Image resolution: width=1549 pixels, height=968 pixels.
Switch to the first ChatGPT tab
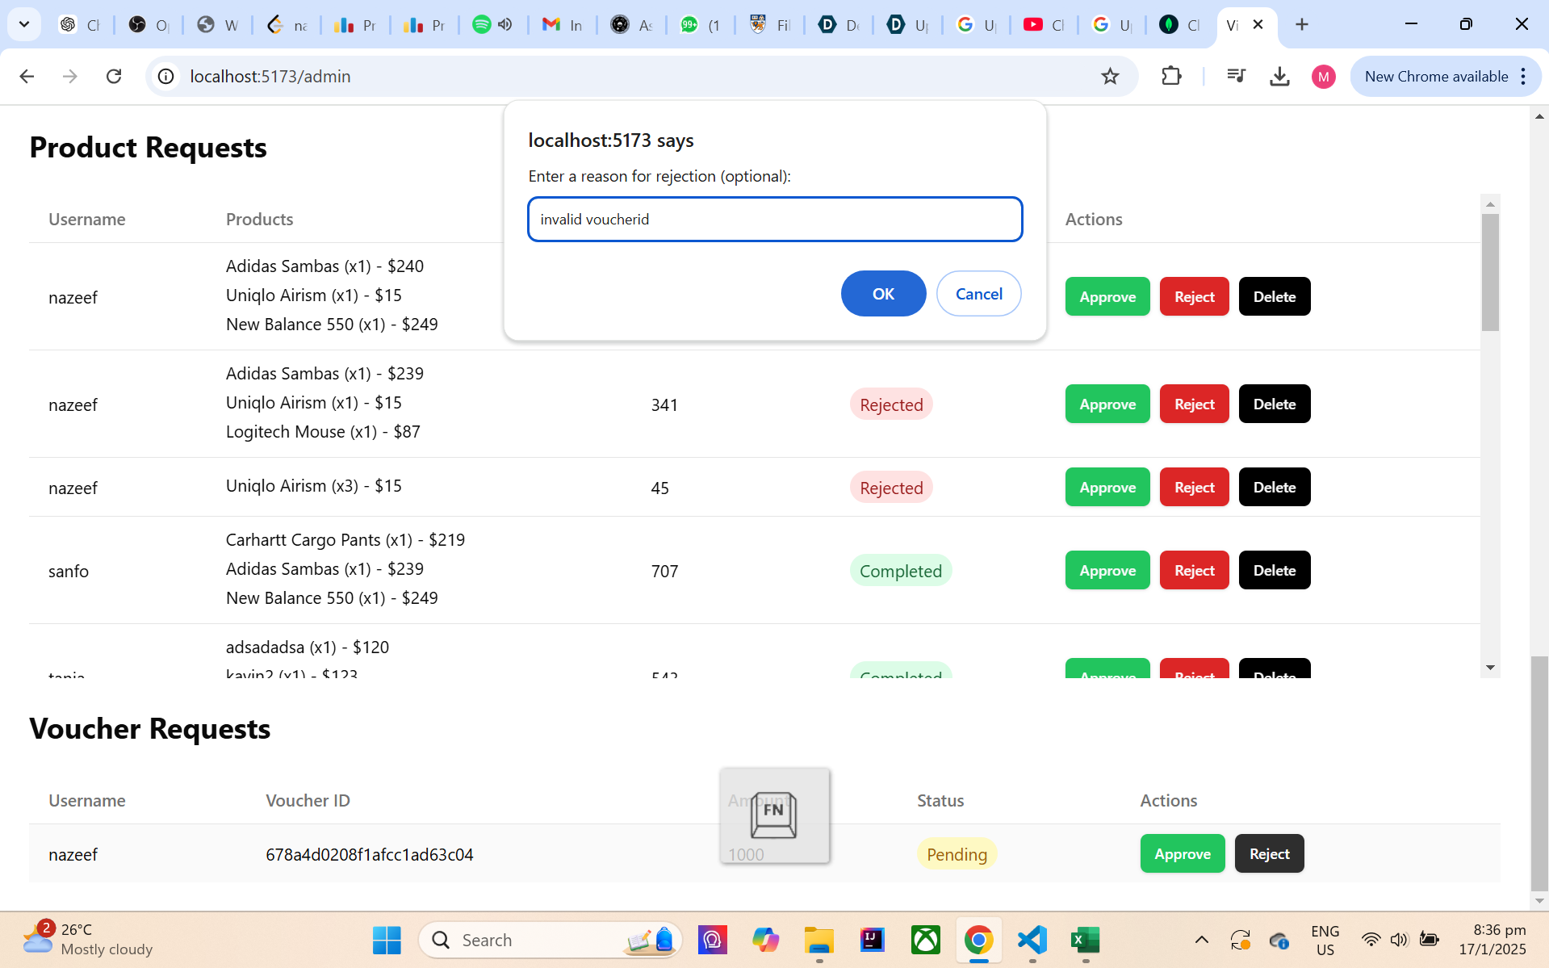coord(80,24)
